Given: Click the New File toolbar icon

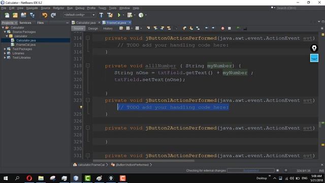Looking at the screenshot, I should pos(7,15).
